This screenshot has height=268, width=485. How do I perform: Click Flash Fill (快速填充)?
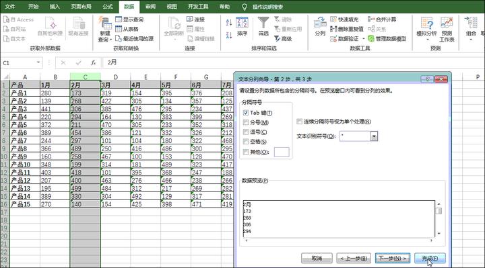click(344, 19)
